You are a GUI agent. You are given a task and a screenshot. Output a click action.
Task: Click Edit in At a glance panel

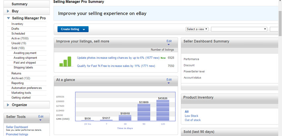pos(169,80)
